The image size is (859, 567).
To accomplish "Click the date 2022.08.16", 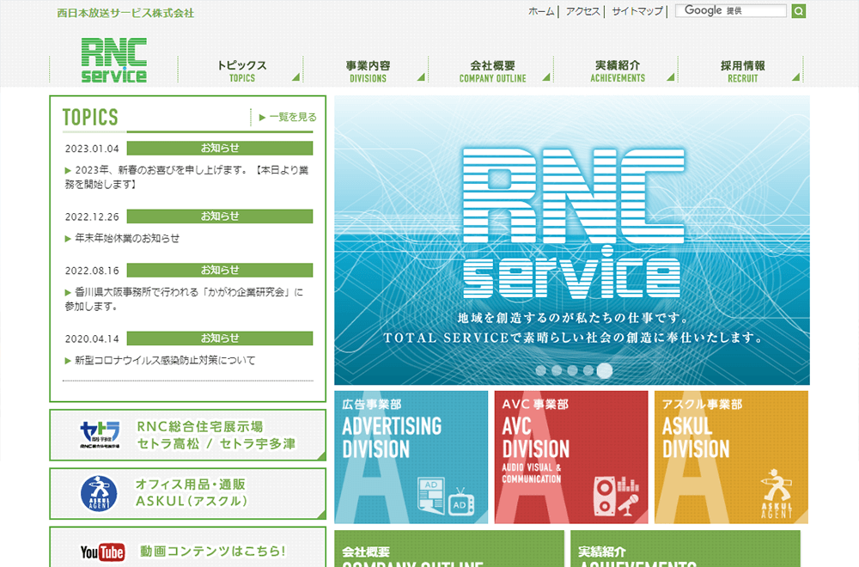I will coord(92,271).
